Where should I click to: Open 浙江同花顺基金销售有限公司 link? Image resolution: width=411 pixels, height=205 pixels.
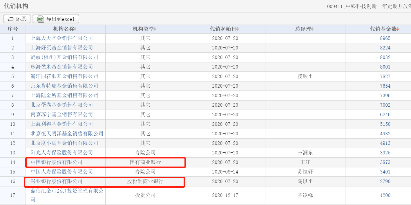(64, 76)
